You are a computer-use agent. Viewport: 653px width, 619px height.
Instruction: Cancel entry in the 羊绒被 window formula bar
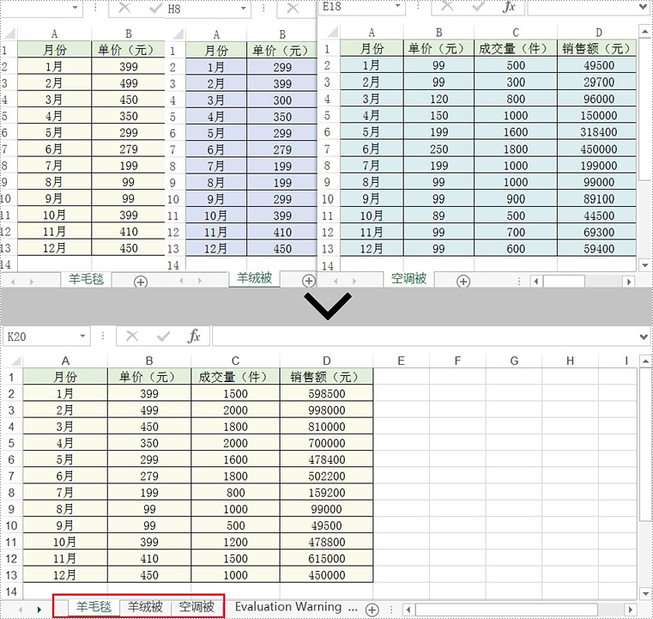click(293, 9)
